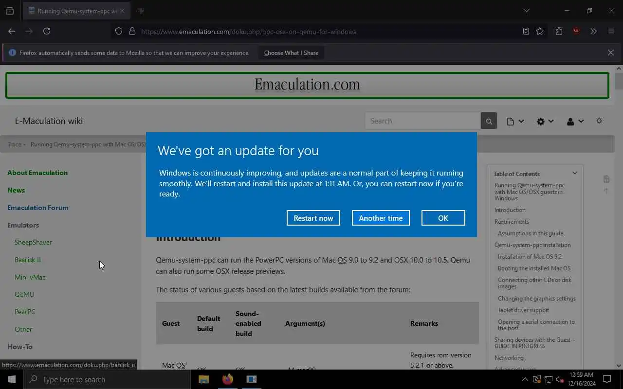Open About Emaculation sidebar link
The image size is (623, 389).
[x=37, y=173]
